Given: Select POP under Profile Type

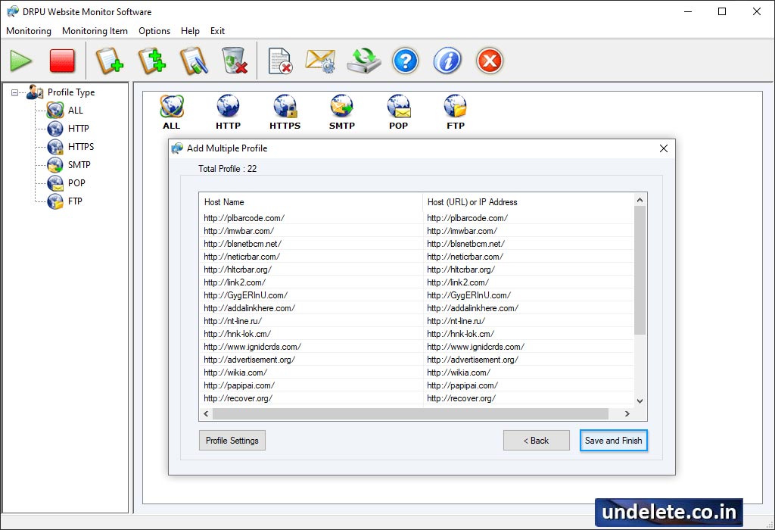Looking at the screenshot, I should [75, 182].
